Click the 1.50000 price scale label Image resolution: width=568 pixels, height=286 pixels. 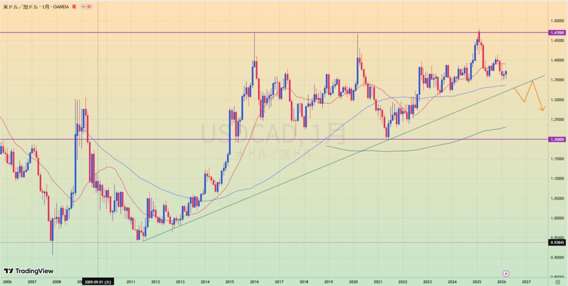(556, 21)
